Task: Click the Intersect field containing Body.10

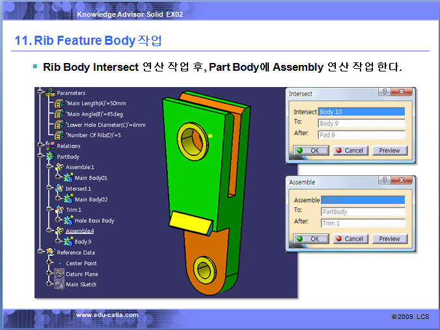Action: tap(361, 112)
